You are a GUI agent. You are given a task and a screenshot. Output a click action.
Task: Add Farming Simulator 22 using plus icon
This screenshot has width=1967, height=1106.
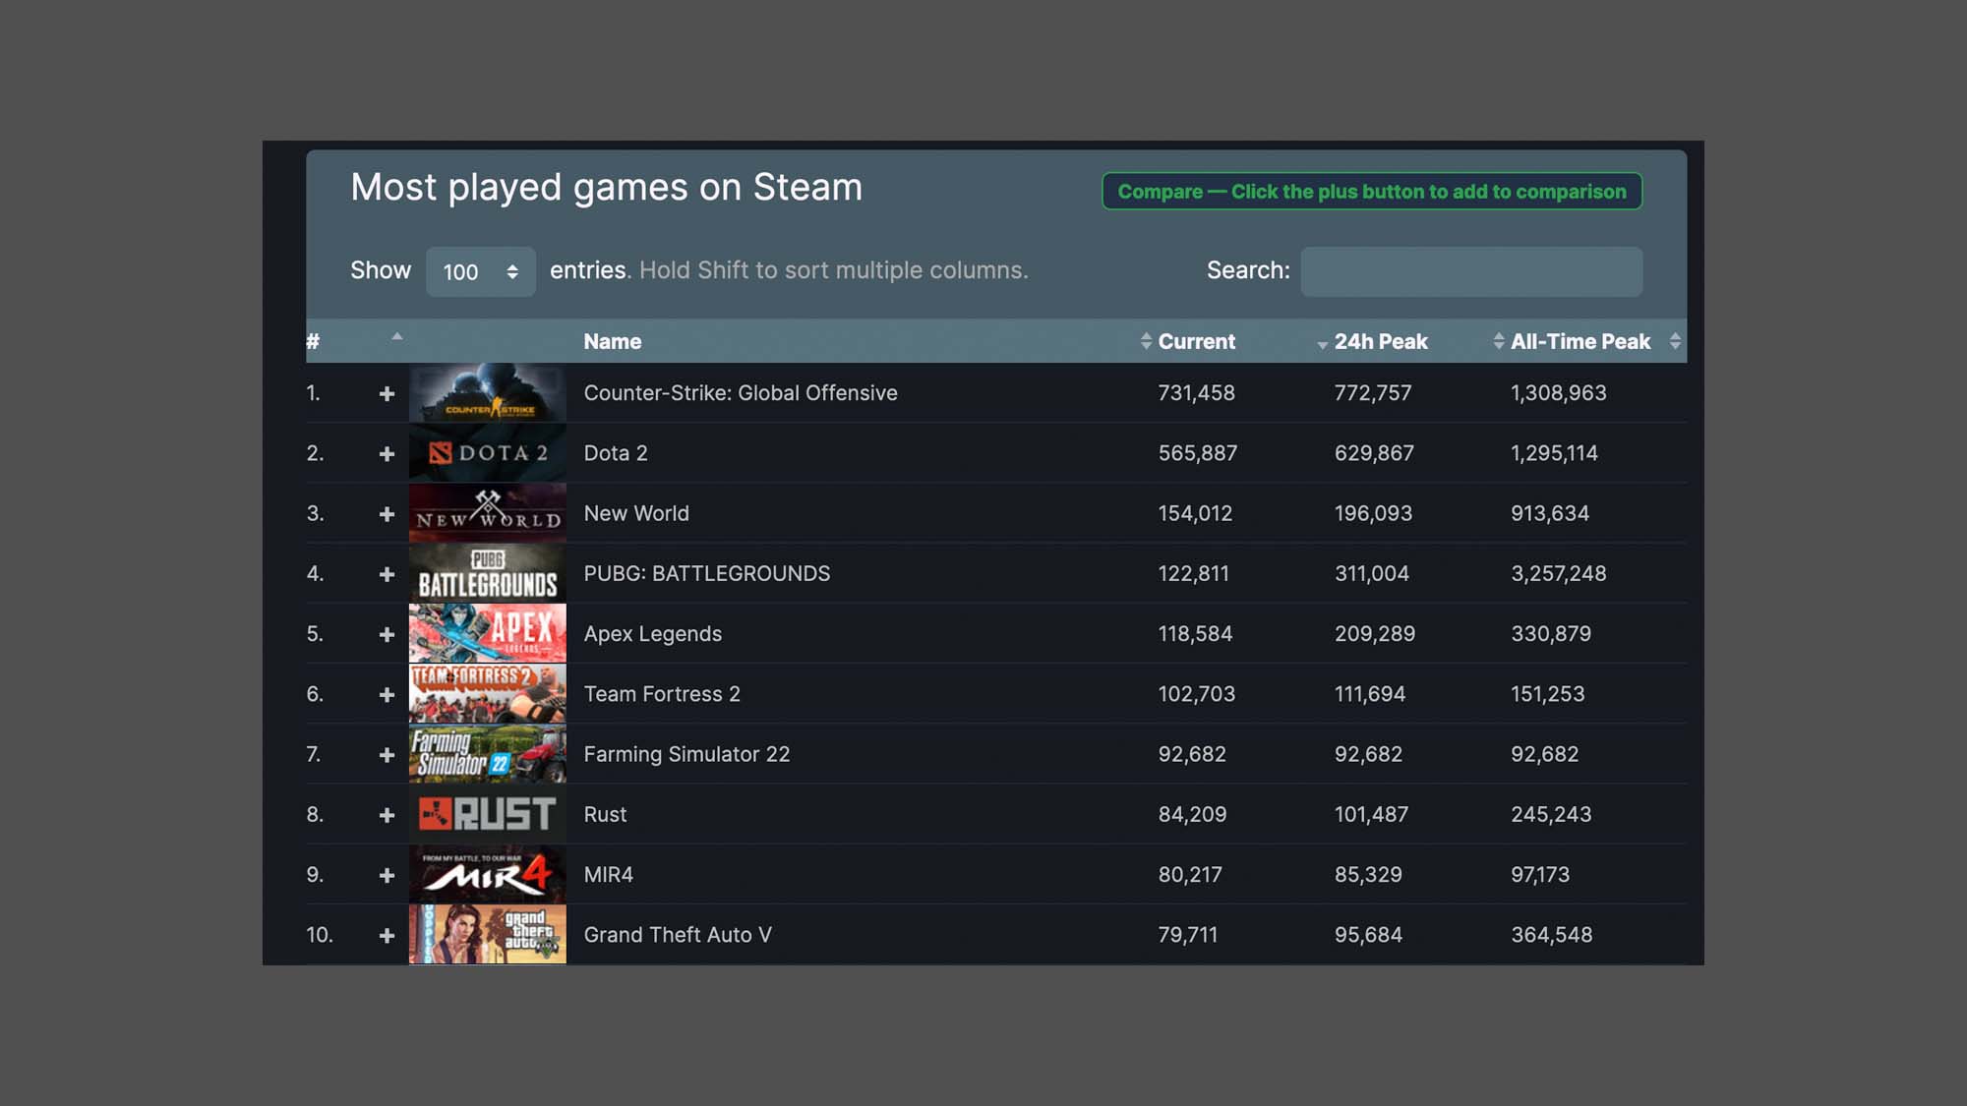point(387,755)
